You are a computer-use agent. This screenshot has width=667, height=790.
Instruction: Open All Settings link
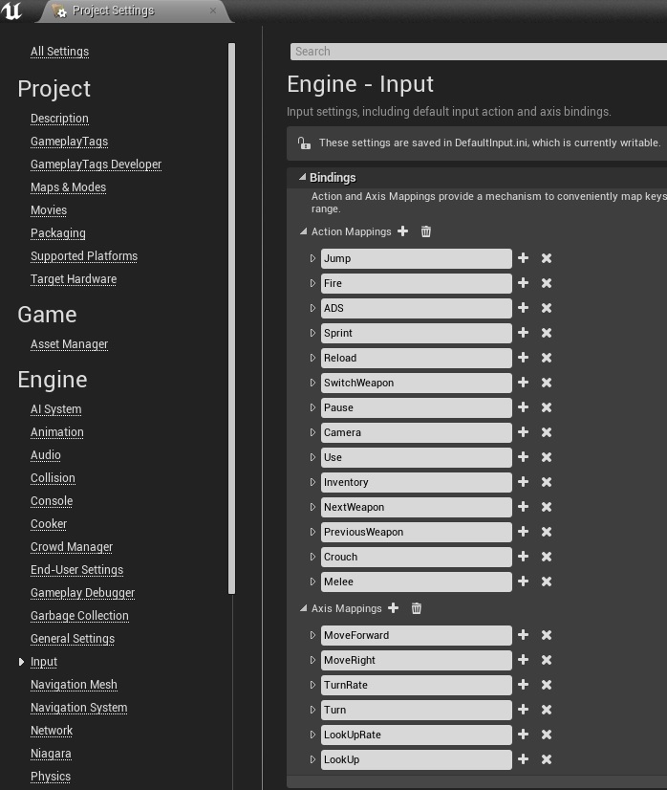click(59, 52)
